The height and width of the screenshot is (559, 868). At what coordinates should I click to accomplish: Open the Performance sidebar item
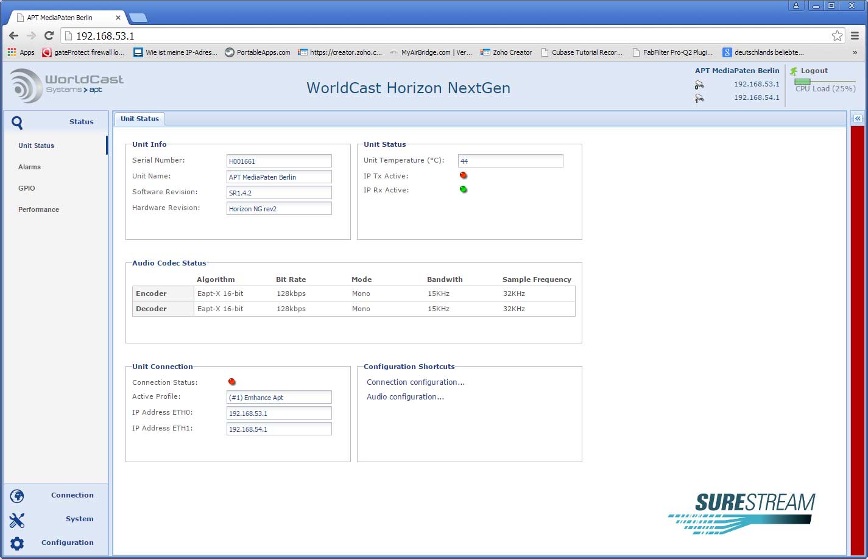coord(38,209)
